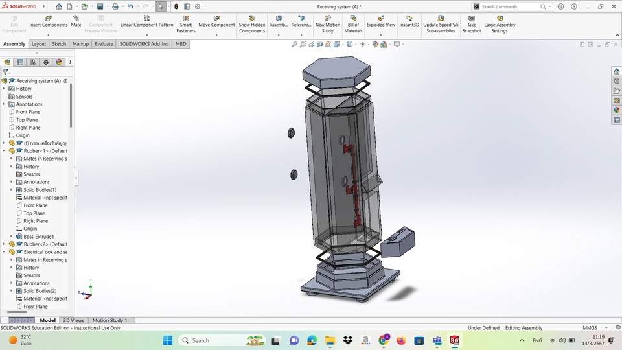The width and height of the screenshot is (622, 350).
Task: Switch to the Evaluate tab
Action: point(104,44)
